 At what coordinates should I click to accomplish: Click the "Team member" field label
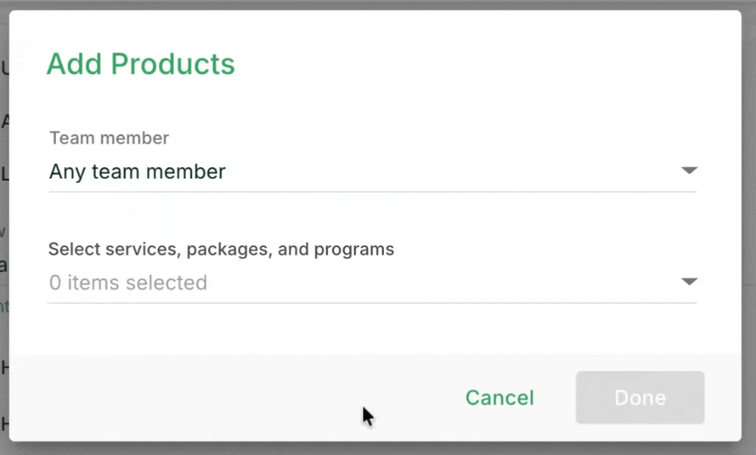coord(110,138)
